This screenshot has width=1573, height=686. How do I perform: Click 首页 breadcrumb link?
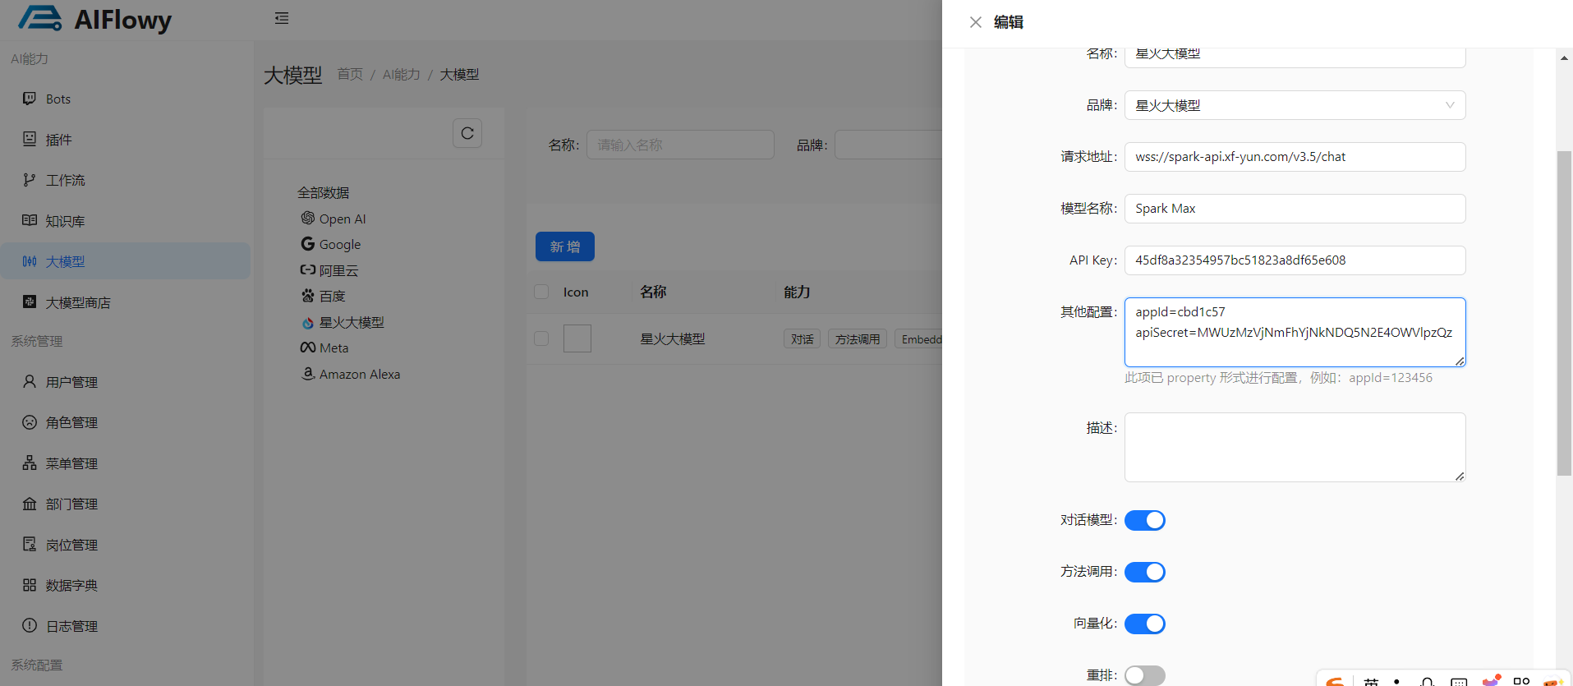[x=350, y=75]
